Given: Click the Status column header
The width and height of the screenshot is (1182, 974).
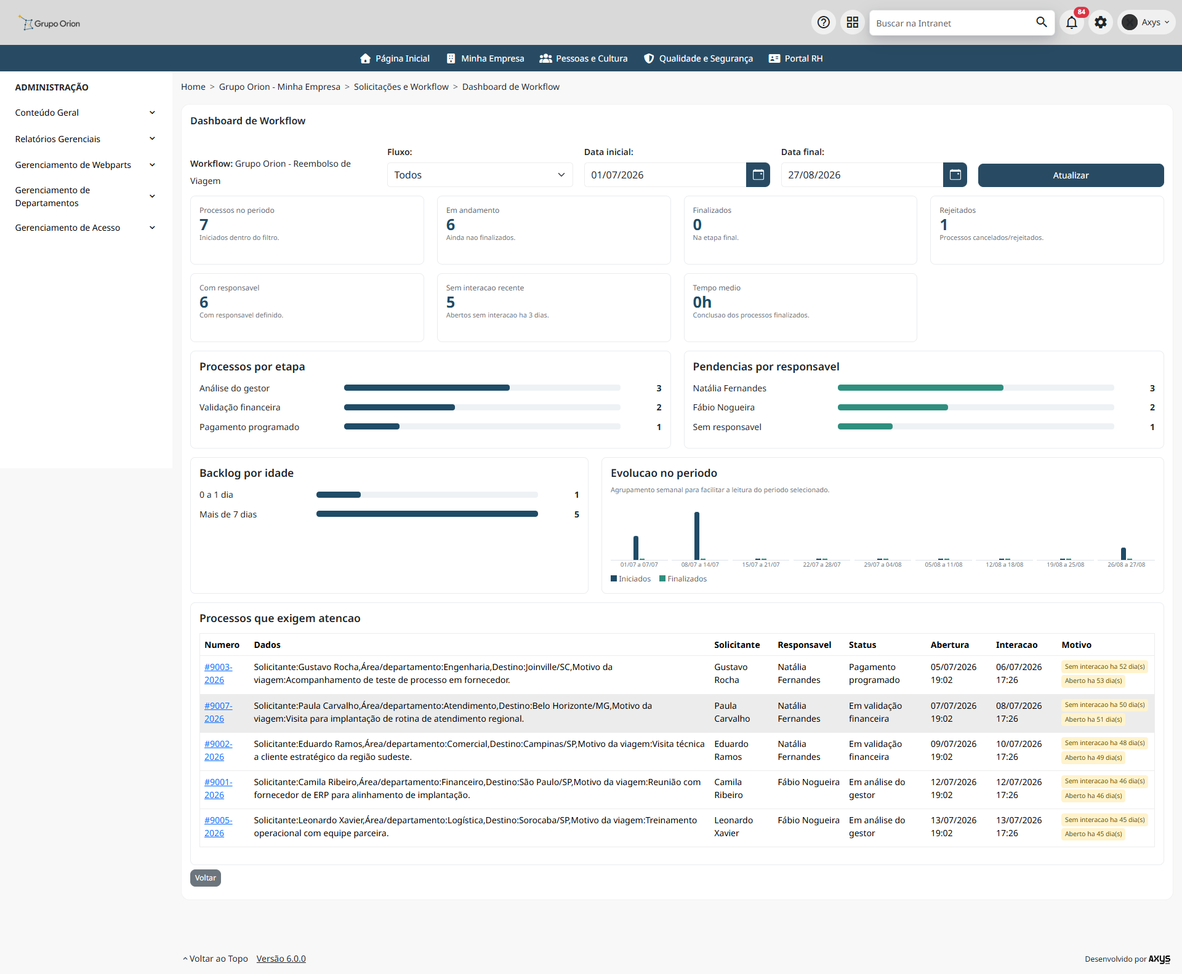Looking at the screenshot, I should (862, 645).
